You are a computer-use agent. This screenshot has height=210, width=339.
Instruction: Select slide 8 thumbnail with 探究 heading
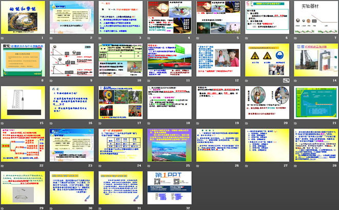[x=23, y=60]
